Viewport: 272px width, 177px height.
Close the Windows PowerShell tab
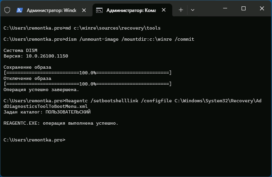point(83,10)
